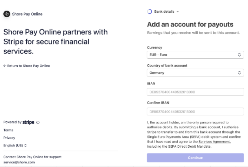This screenshot has width=248, height=167.
Task: Open the Currency dropdown showing EUR - Euro
Action: 195,55
